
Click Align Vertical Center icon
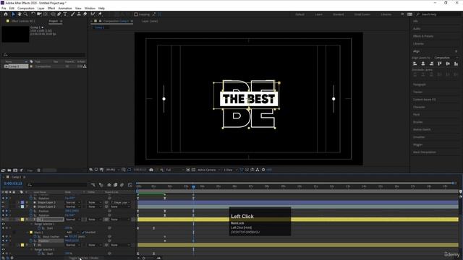448,64
